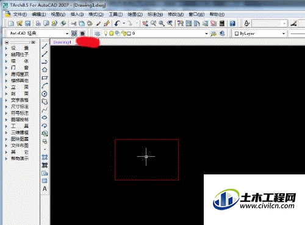Viewport: 305px width, 225px height.
Task: Open the 绘图(D) menu
Action: tap(135, 15)
